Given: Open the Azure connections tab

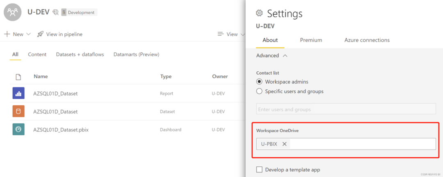Looking at the screenshot, I should coord(367,40).
